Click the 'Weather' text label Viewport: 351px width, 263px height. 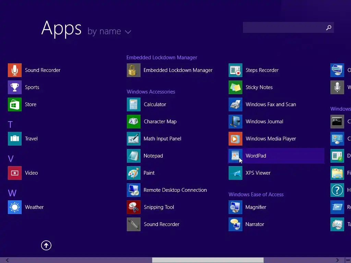click(34, 207)
